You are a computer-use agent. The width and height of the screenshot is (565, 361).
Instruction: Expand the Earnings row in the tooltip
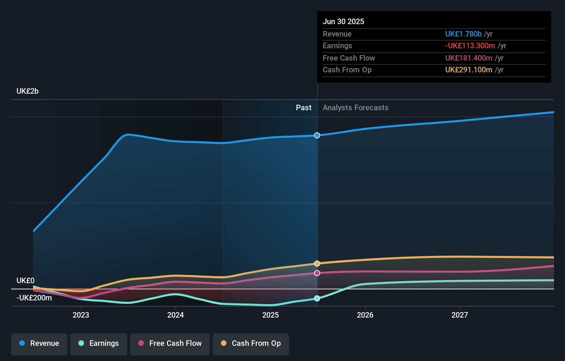338,46
